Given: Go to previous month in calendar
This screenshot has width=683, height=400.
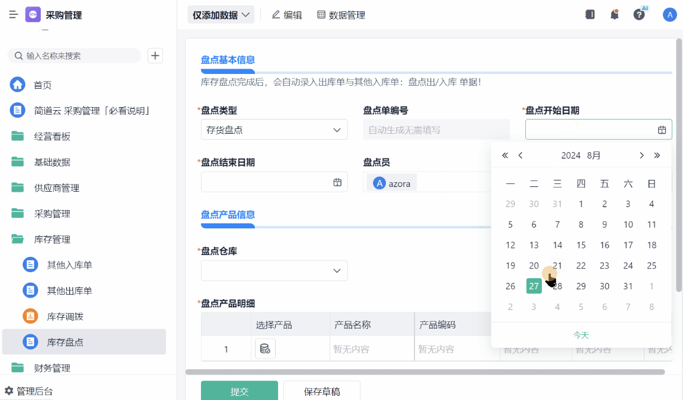Looking at the screenshot, I should click(520, 155).
